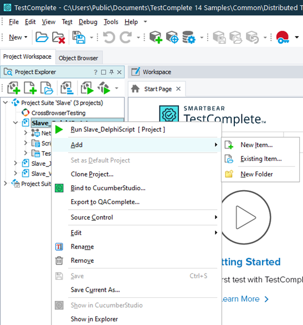Screen dimensions: 303x325
Task: Maximize the Project Explorer panel square icon
Action: [104, 72]
